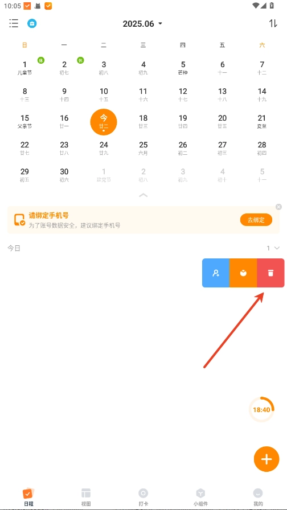
Task: Collapse the 今日 section chevron
Action: 277,248
